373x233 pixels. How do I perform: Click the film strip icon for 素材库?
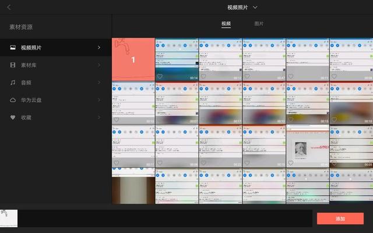(12, 65)
